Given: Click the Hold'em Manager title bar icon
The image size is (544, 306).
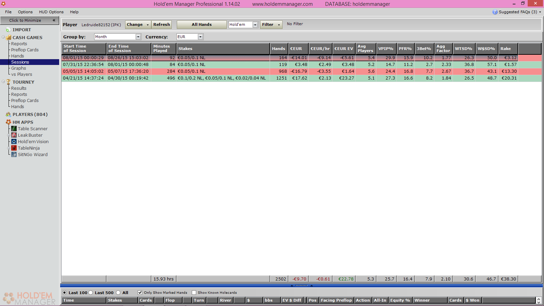Looking at the screenshot, I should (x=3, y=4).
